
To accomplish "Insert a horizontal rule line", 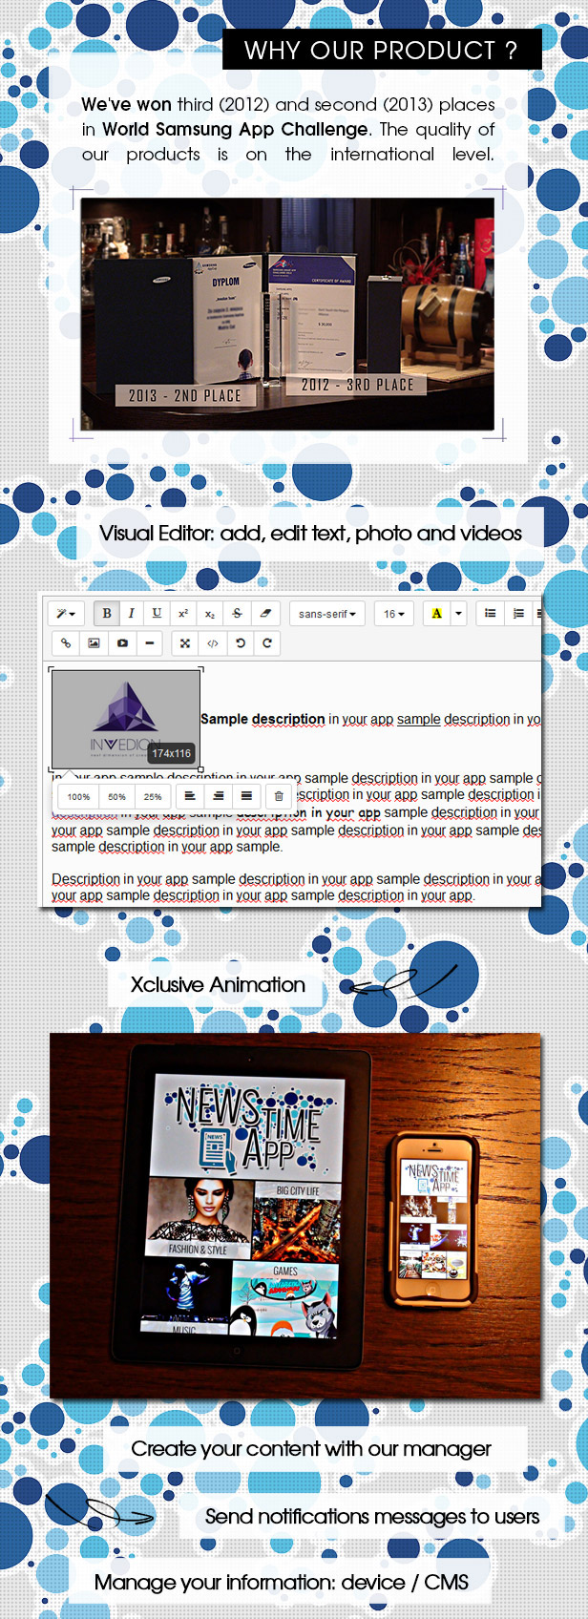I will tap(150, 643).
